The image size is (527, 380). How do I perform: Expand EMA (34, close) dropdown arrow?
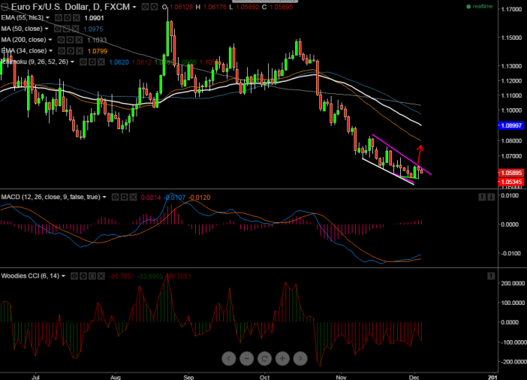pos(51,50)
